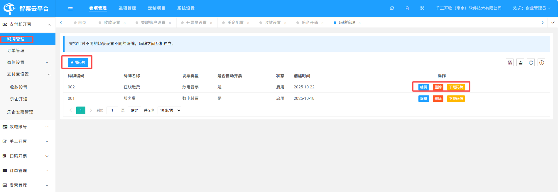Go to previous page arrow in pagination
559x192 pixels.
(x=71, y=110)
